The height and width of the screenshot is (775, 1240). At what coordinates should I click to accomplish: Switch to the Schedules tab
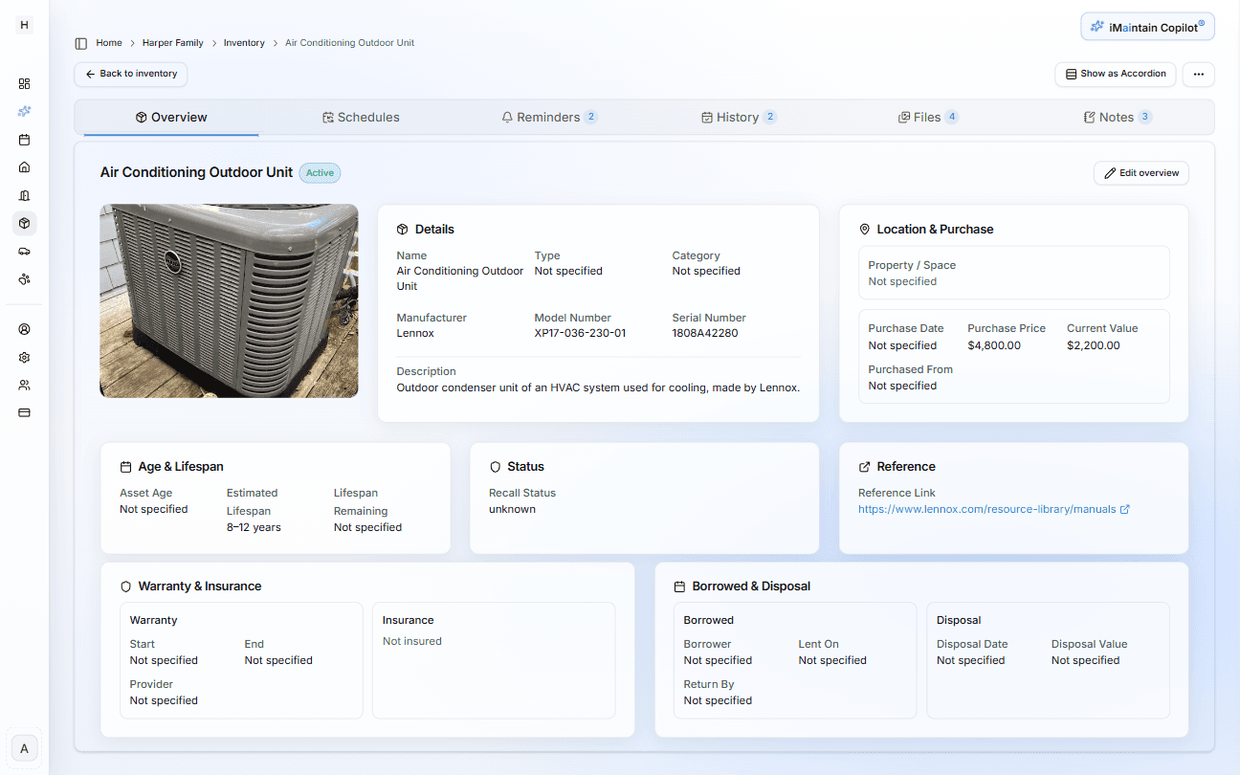pos(361,118)
